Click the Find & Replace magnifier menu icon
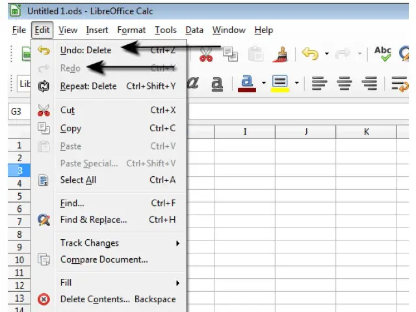Viewport: 416px width, 312px height. click(44, 220)
